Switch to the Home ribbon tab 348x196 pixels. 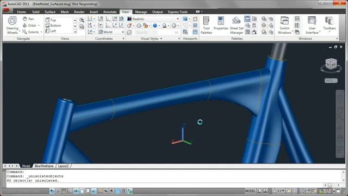21,12
